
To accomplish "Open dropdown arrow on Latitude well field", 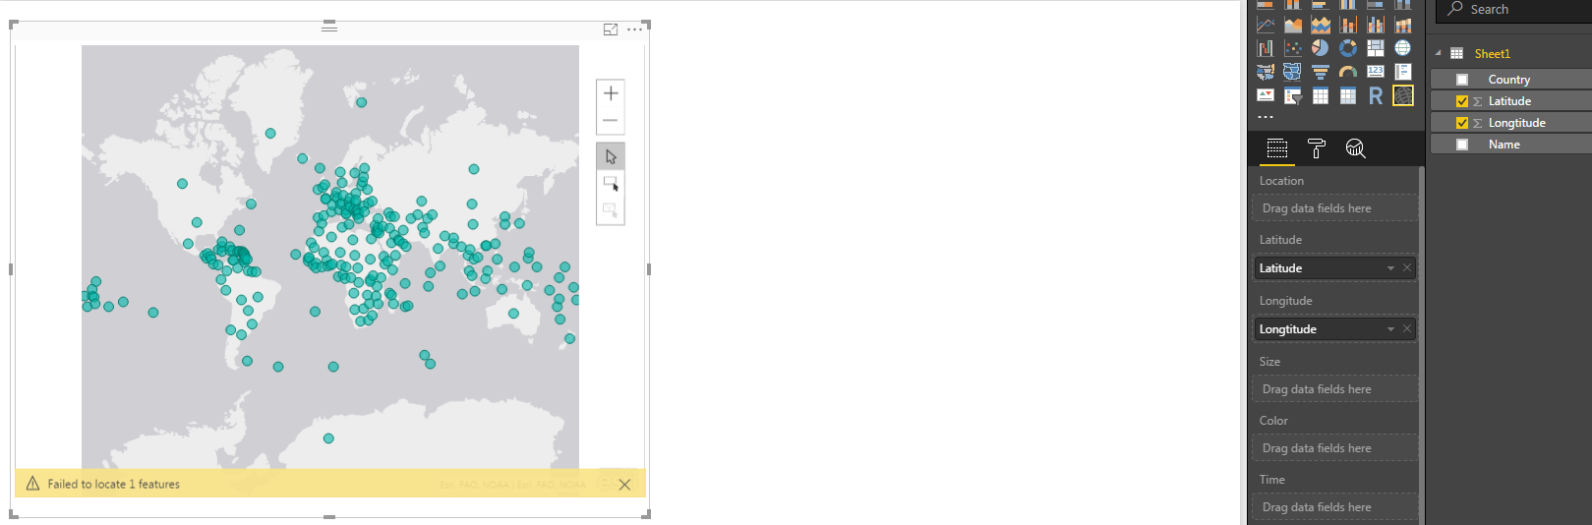I will point(1390,268).
